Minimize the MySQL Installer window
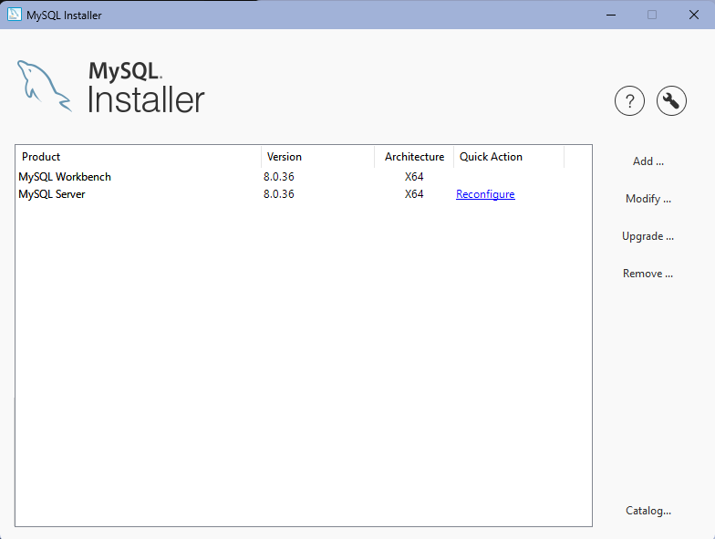This screenshot has width=715, height=539. pos(611,15)
